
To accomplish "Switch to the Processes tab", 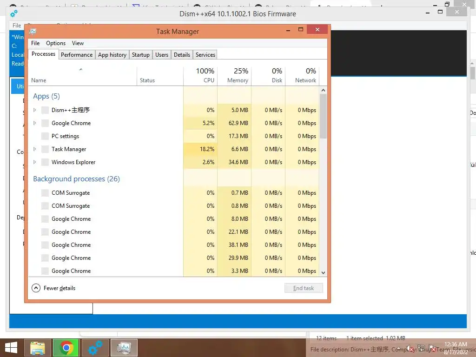I will click(x=43, y=54).
